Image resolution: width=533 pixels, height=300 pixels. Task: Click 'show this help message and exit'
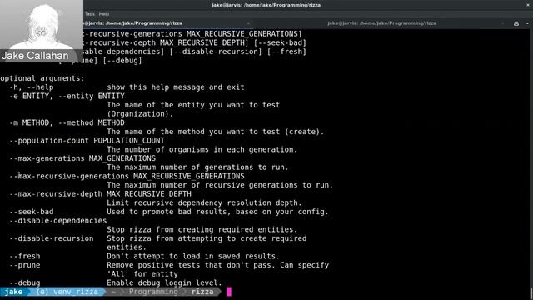pyautogui.click(x=176, y=87)
